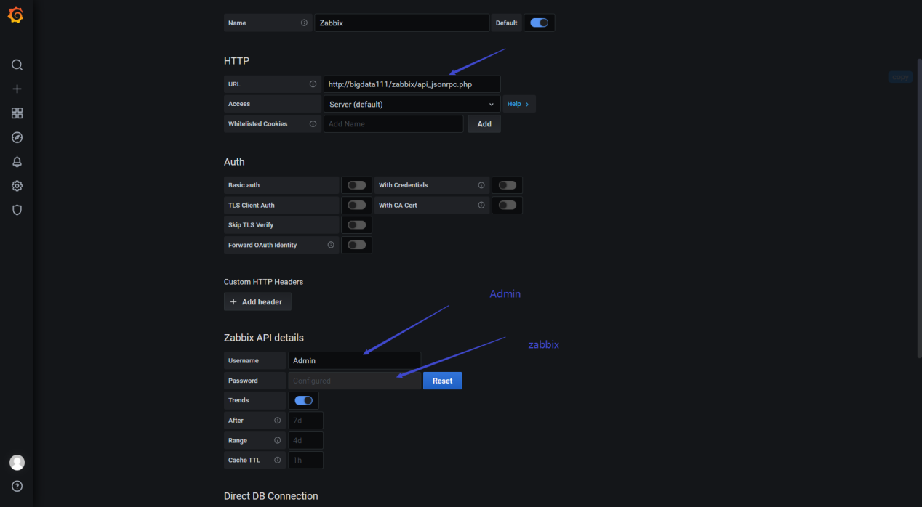Focus the Name field containing Zabbix
The height and width of the screenshot is (507, 922).
(x=402, y=23)
